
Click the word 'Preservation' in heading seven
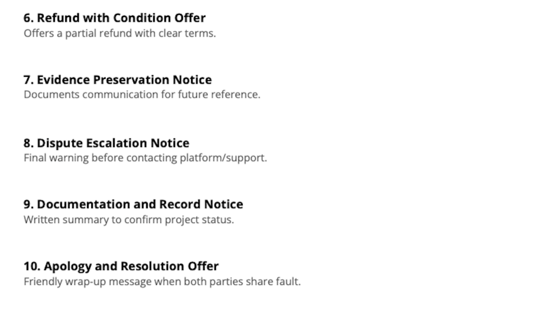point(131,80)
